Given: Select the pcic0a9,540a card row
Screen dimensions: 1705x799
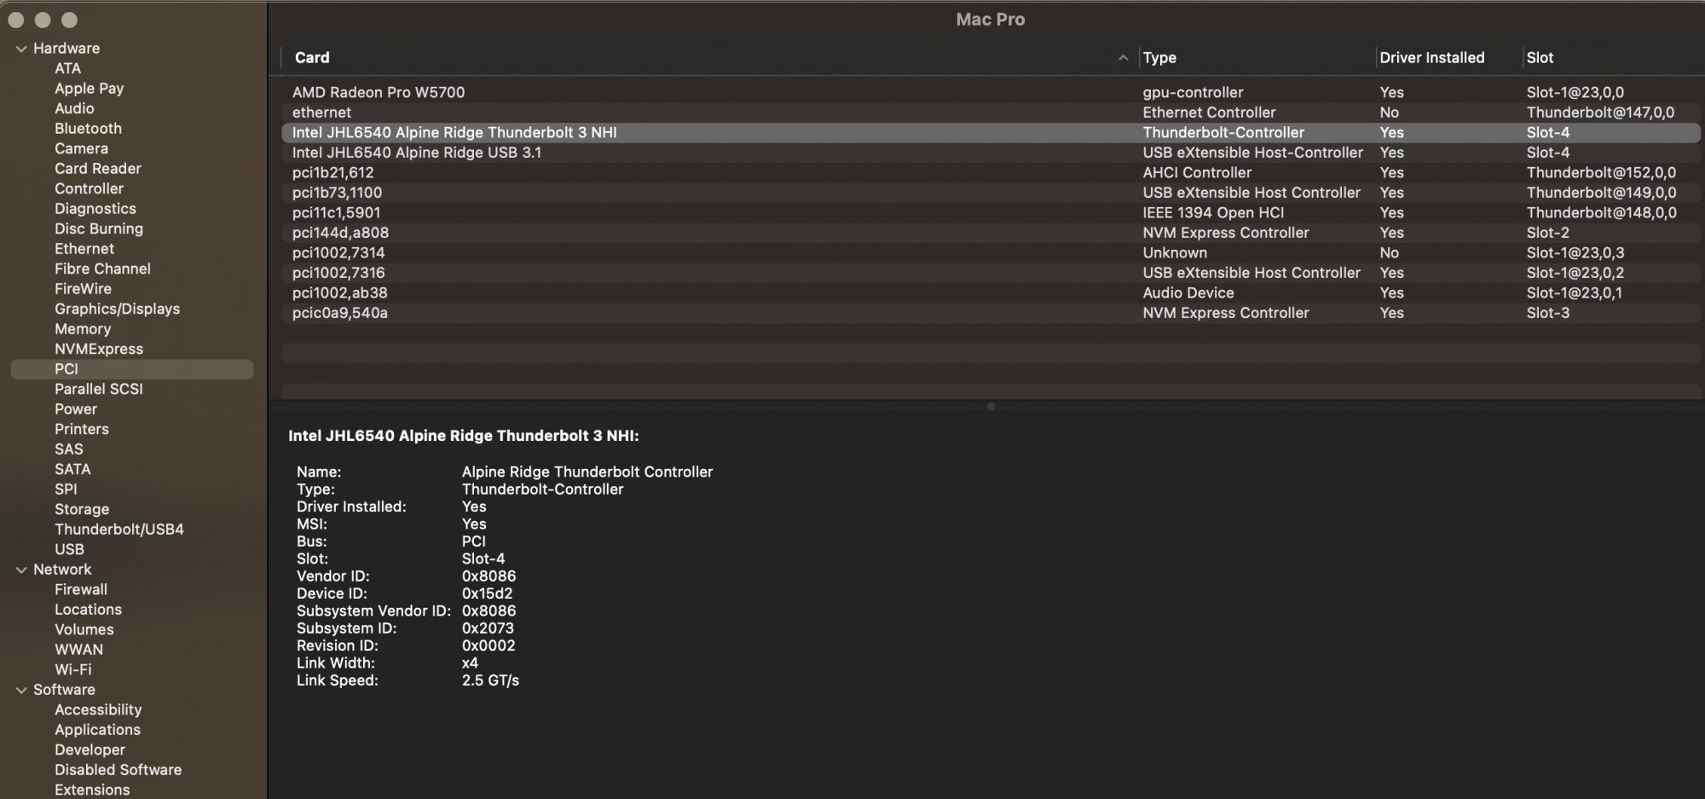Looking at the screenshot, I should click(991, 313).
